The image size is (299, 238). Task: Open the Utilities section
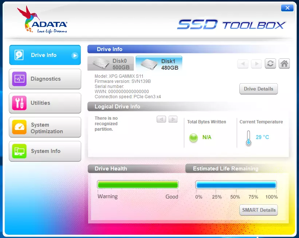point(45,103)
